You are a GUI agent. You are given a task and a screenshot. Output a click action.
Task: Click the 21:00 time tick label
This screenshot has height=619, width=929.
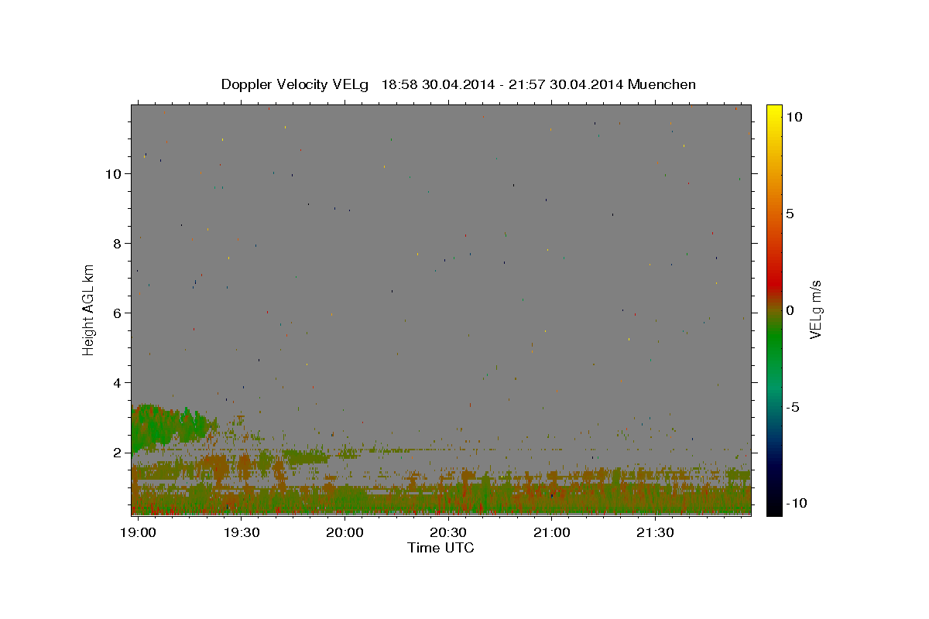coord(551,533)
